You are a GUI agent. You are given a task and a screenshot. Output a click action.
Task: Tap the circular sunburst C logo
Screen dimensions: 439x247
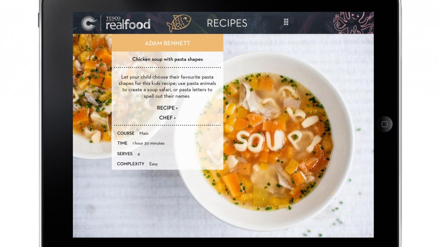[88, 23]
